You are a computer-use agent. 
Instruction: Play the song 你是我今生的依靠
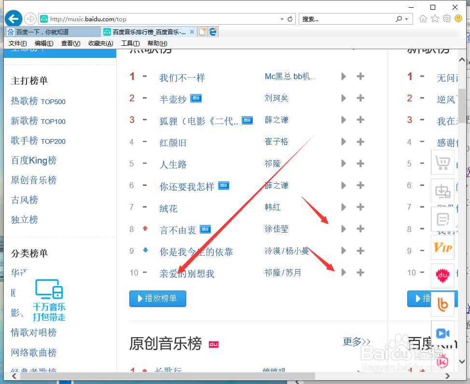coord(344,250)
